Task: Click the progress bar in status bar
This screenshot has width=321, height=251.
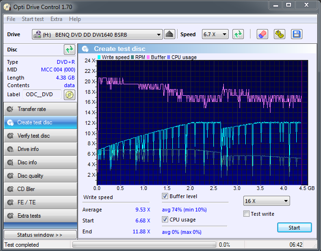Action: [144, 245]
